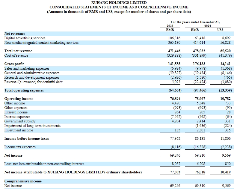Click Operating income 2021 value 76,894
Image resolution: width=237 pixels, height=189 pixels.
[175, 99]
